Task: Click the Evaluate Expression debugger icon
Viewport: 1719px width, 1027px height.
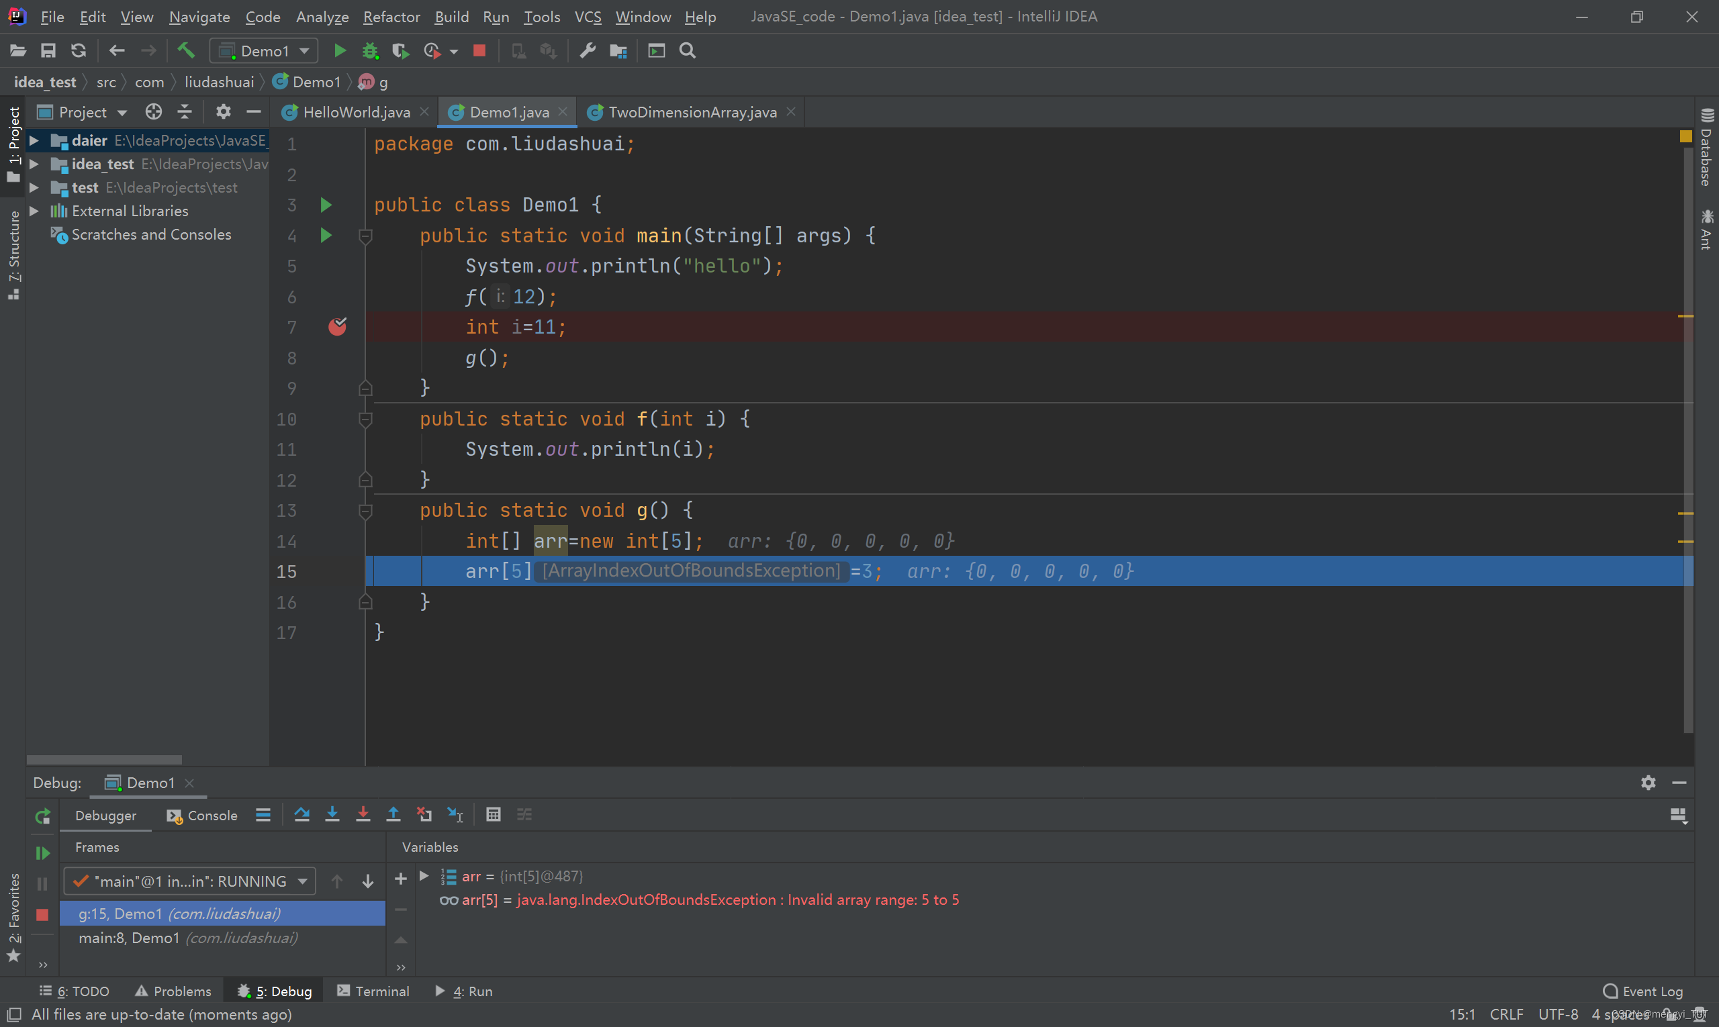Action: [x=492, y=813]
